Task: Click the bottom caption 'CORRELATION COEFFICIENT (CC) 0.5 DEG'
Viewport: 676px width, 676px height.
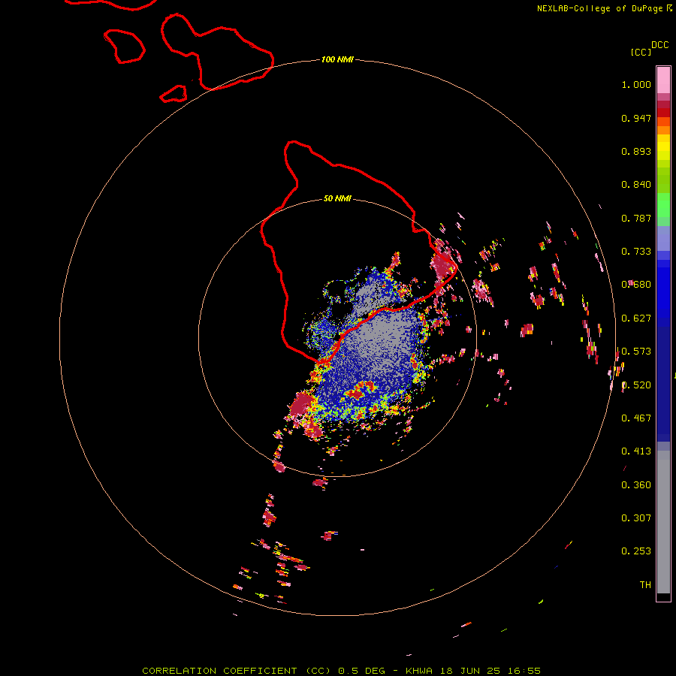Action: pyautogui.click(x=264, y=671)
